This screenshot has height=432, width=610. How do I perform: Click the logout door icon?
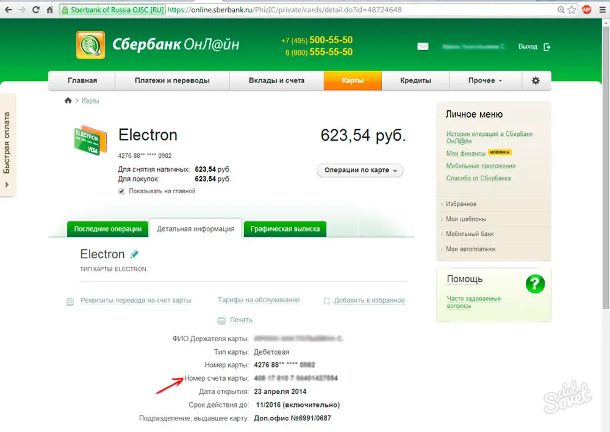point(547,47)
